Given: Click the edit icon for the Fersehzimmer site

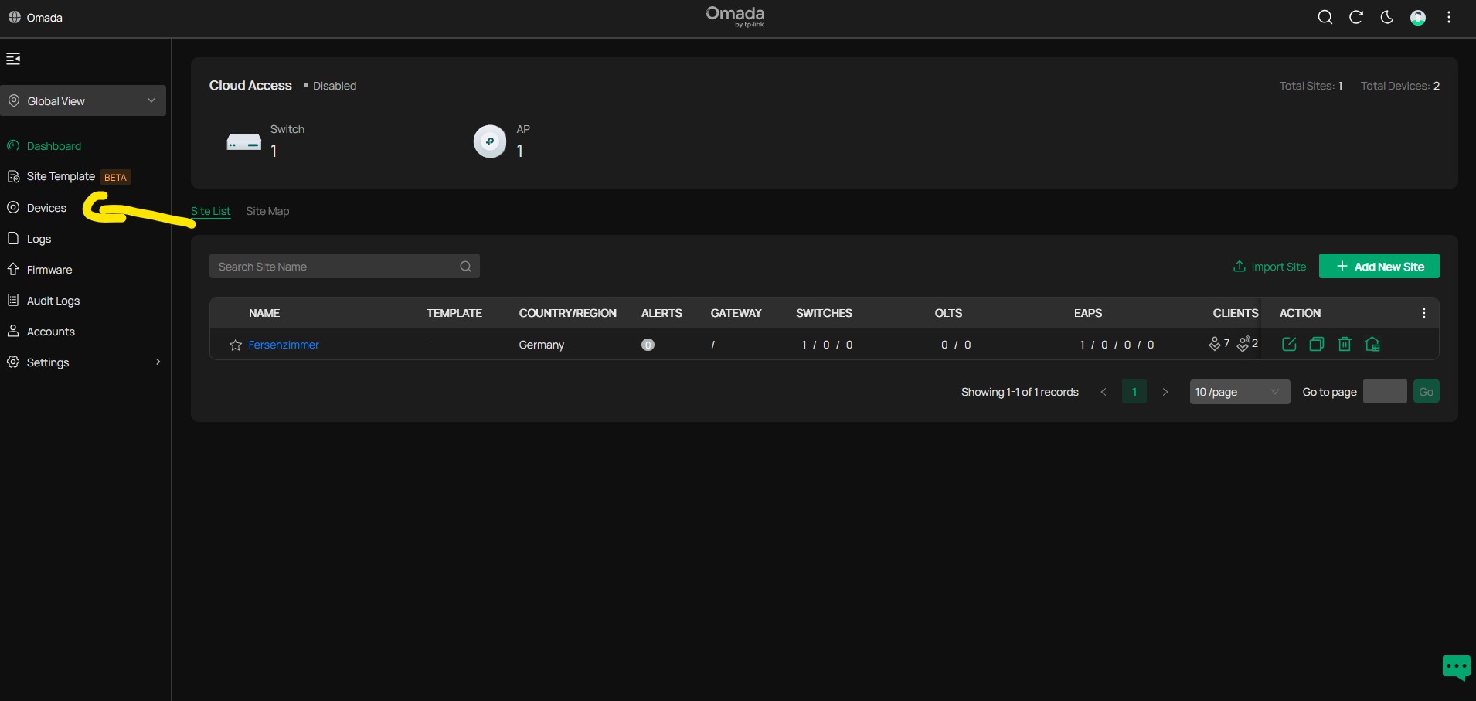Looking at the screenshot, I should [x=1288, y=345].
